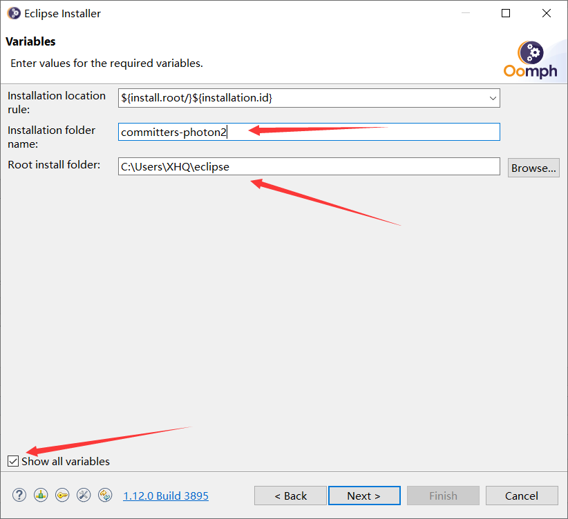Close the Eclipse Installer window
This screenshot has height=519, width=568.
547,13
